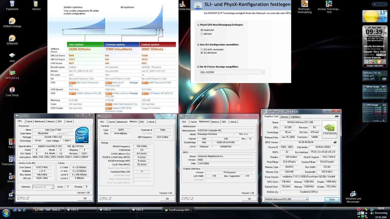Open the DELL S2209W SLI focus display dropdown
The width and height of the screenshot is (390, 219).
232,72
